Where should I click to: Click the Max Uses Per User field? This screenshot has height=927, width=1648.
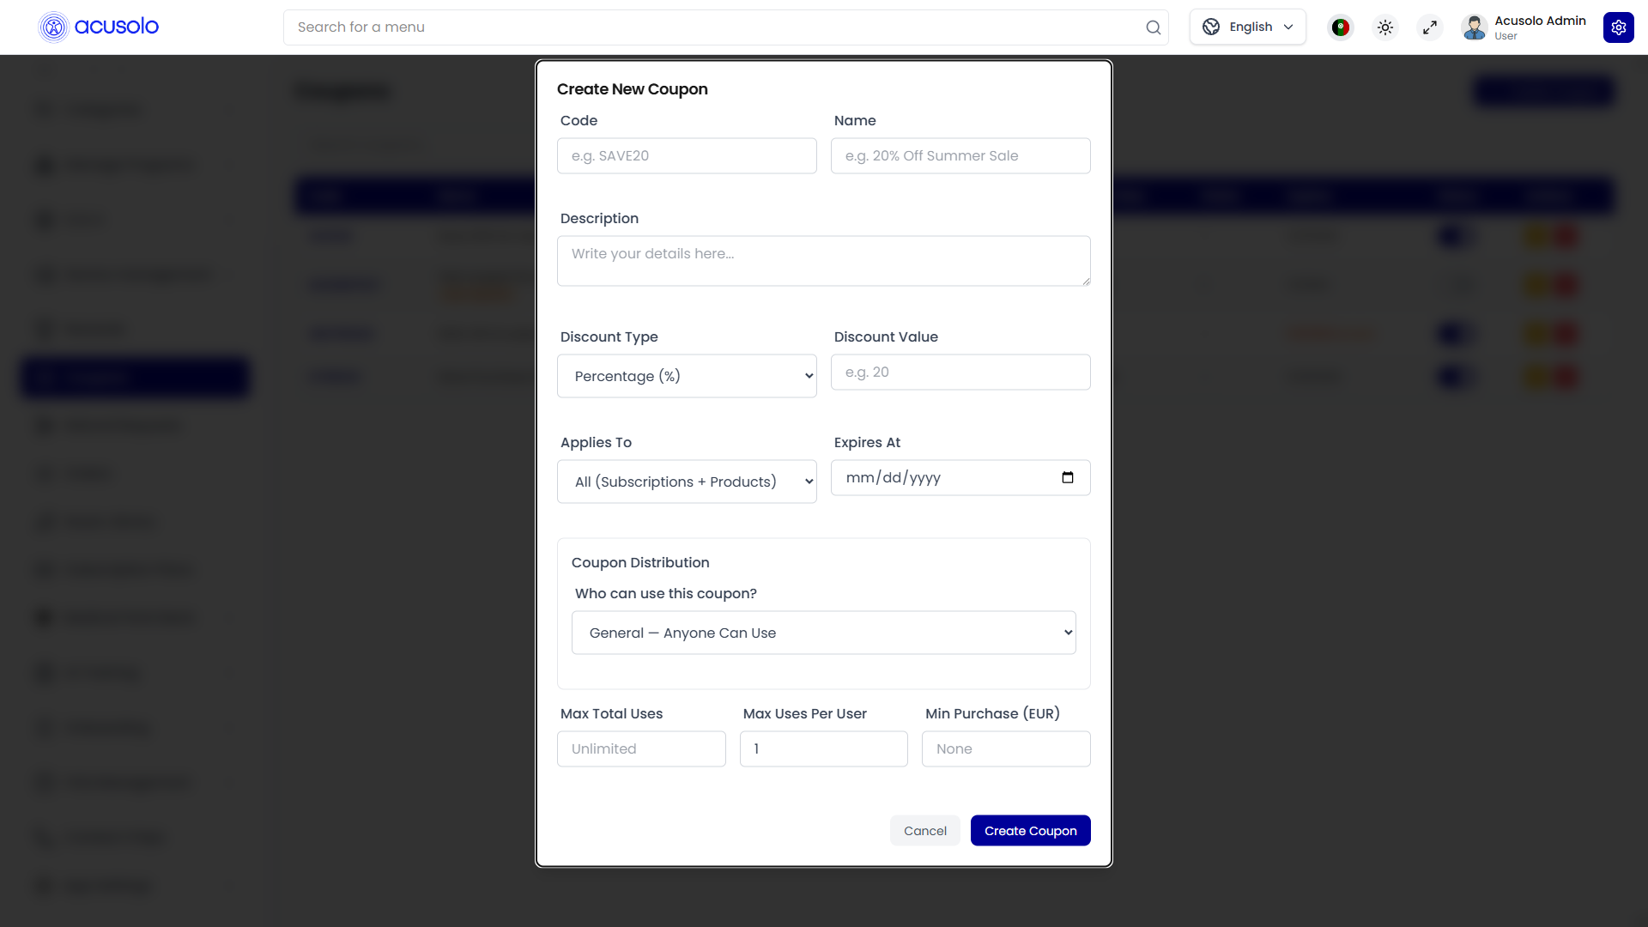(823, 749)
